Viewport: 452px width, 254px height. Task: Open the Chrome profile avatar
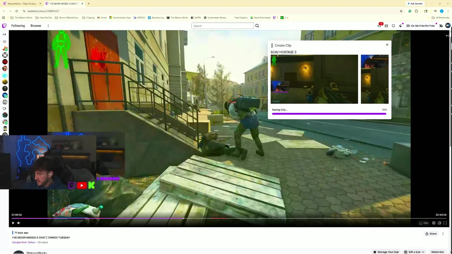pyautogui.click(x=441, y=11)
